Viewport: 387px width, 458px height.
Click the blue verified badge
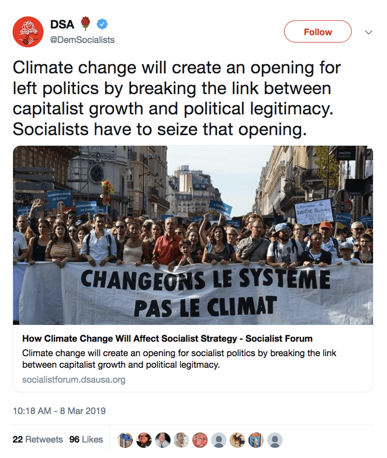(x=103, y=24)
